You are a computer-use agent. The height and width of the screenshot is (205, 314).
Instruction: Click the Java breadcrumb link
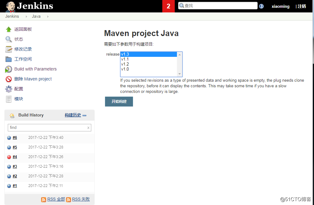(x=36, y=16)
